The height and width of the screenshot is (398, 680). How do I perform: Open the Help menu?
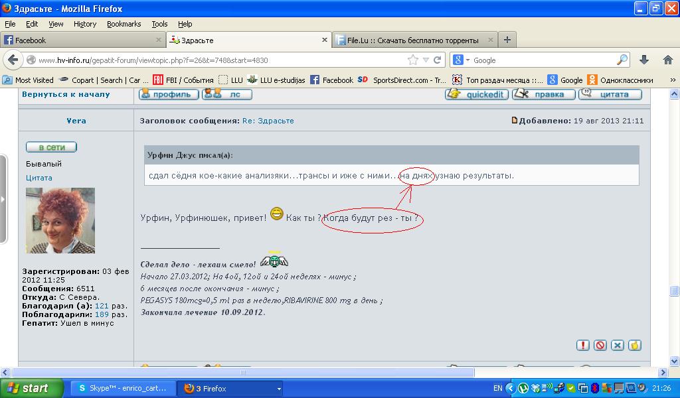coord(185,24)
